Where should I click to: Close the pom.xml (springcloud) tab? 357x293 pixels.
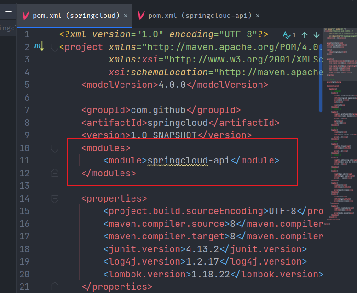(125, 16)
